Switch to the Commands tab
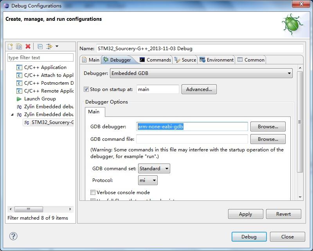313x251 pixels. [157, 60]
